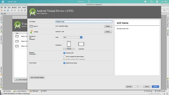Open the Terminal tool window
169x95 pixels.
click(7, 91)
